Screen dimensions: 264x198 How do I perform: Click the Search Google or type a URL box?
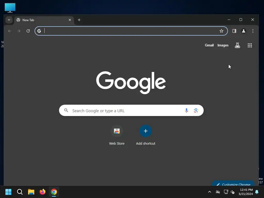pos(131,110)
